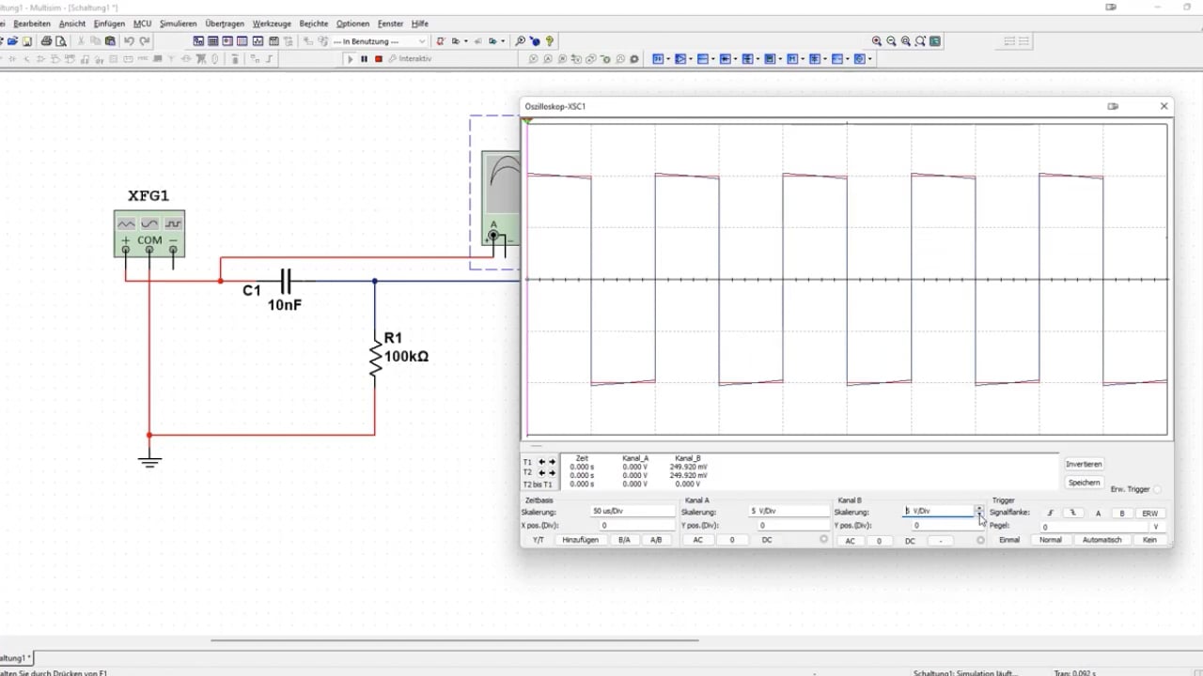
Task: Click the trigger Pegel input field
Action: (x=1094, y=527)
